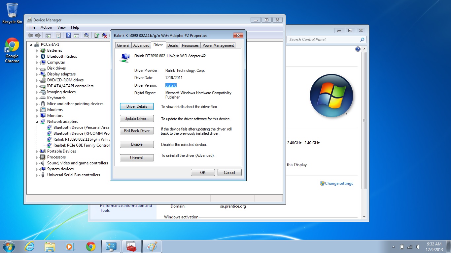Click the Properties icon in Device Manager toolbar
Image resolution: width=451 pixels, height=253 pixels.
[x=58, y=35]
